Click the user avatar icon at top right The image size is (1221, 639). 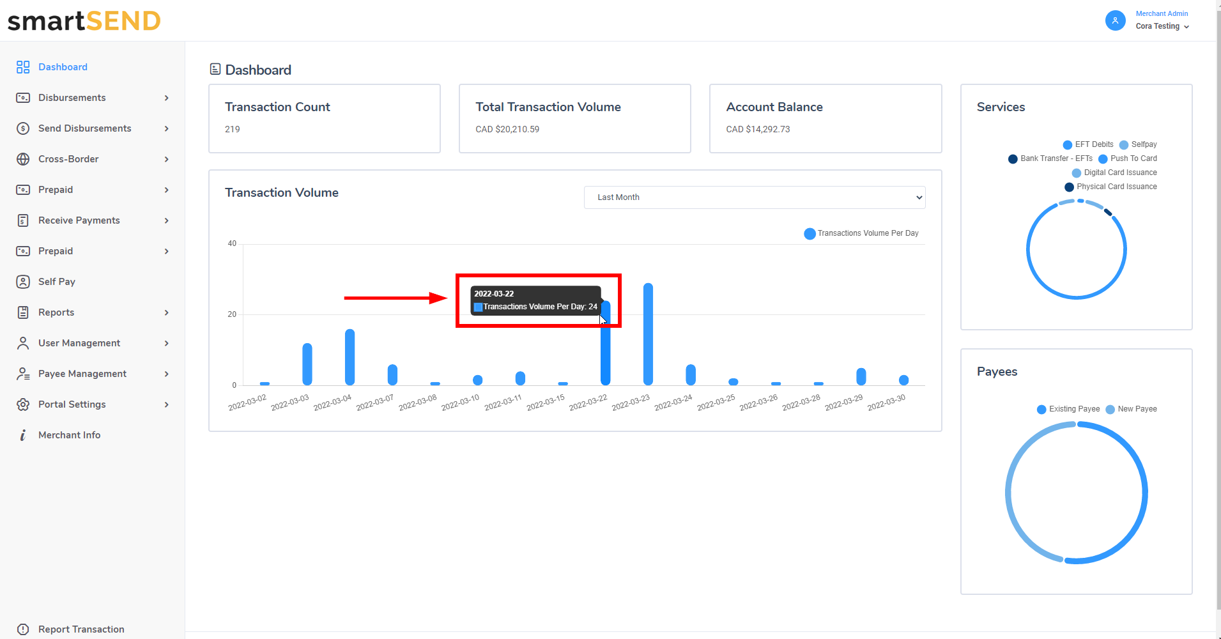pyautogui.click(x=1115, y=20)
